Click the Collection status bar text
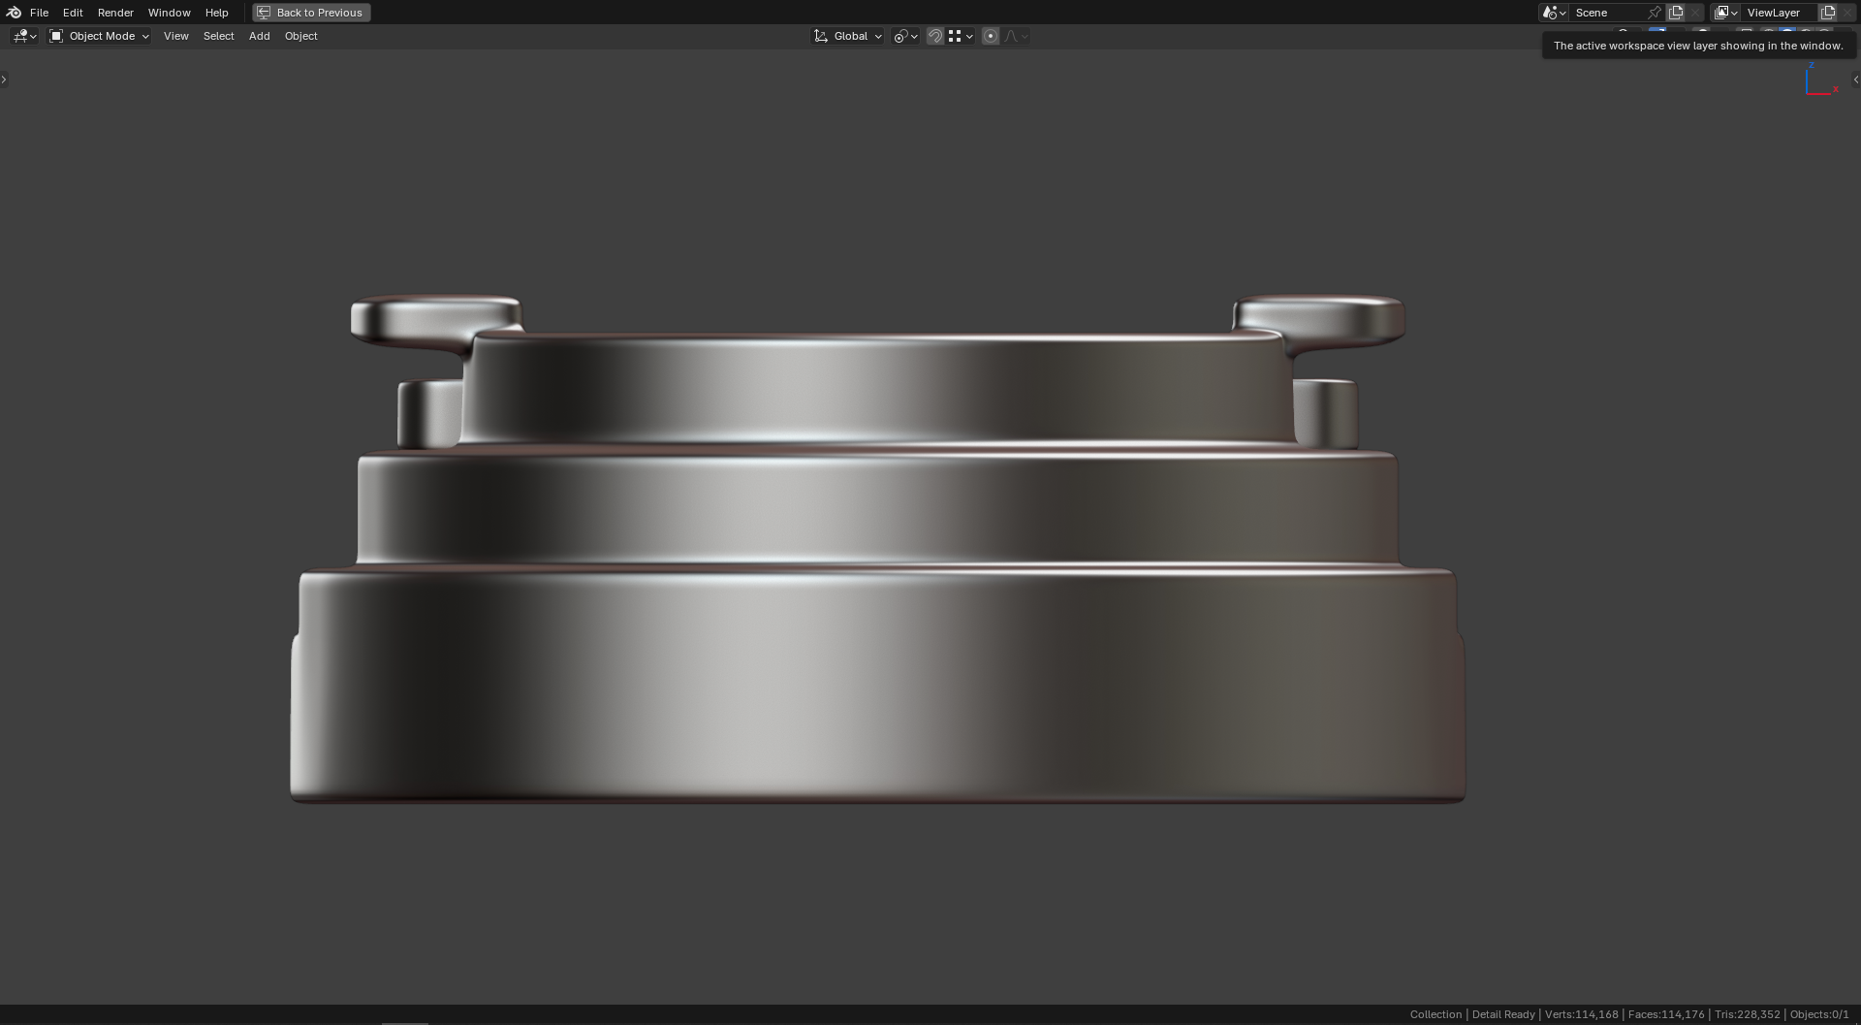The height and width of the screenshot is (1025, 1861). coord(1435,1014)
